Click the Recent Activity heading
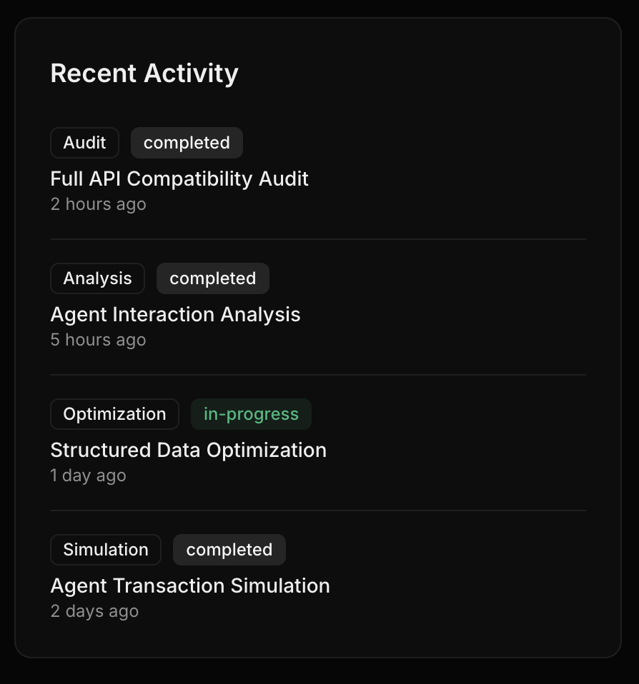The height and width of the screenshot is (684, 639). [144, 73]
